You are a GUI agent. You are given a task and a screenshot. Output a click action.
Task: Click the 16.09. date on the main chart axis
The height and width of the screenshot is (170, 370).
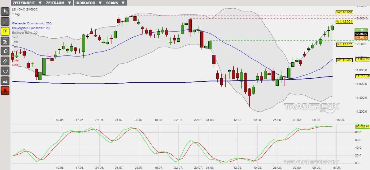(x=341, y=120)
